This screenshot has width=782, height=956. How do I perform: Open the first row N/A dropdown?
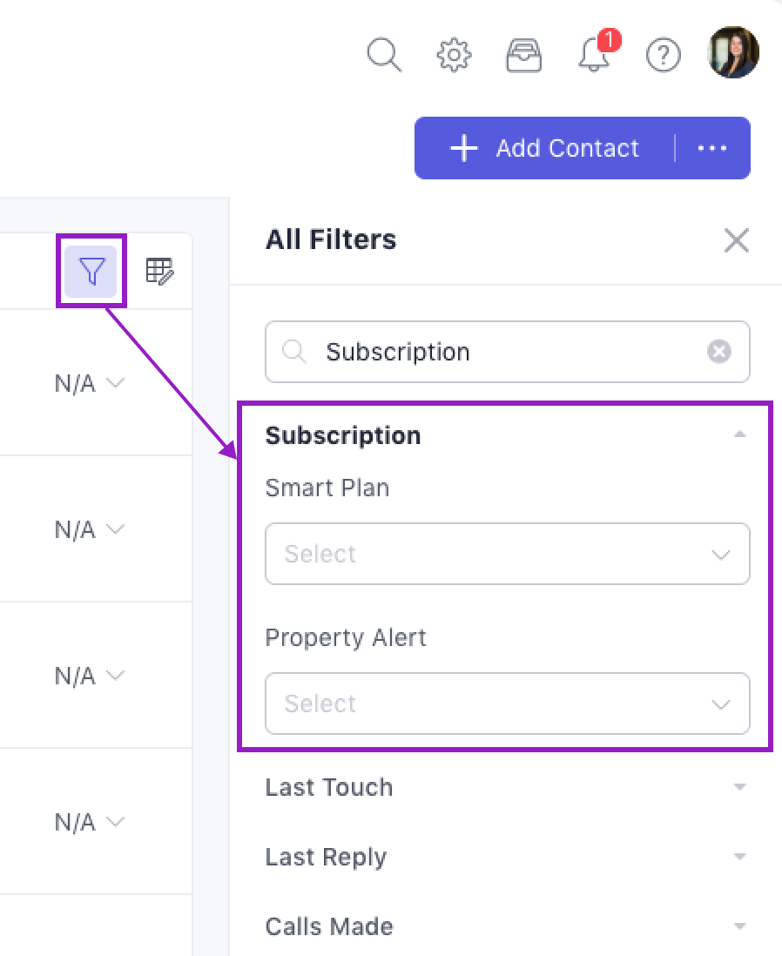coord(90,383)
